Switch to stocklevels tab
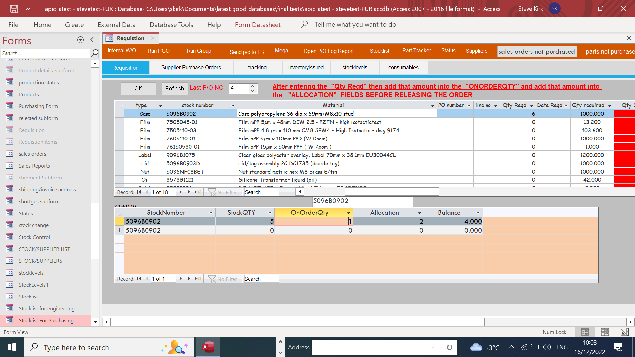635x357 pixels. (x=355, y=67)
